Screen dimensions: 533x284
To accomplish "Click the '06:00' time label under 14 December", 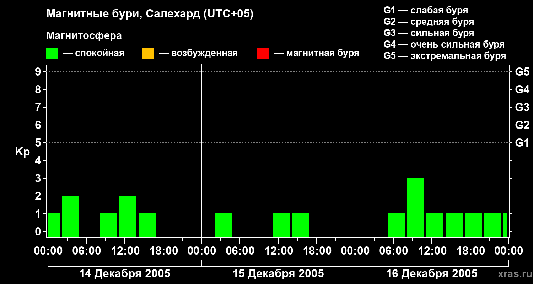I will [x=86, y=251].
